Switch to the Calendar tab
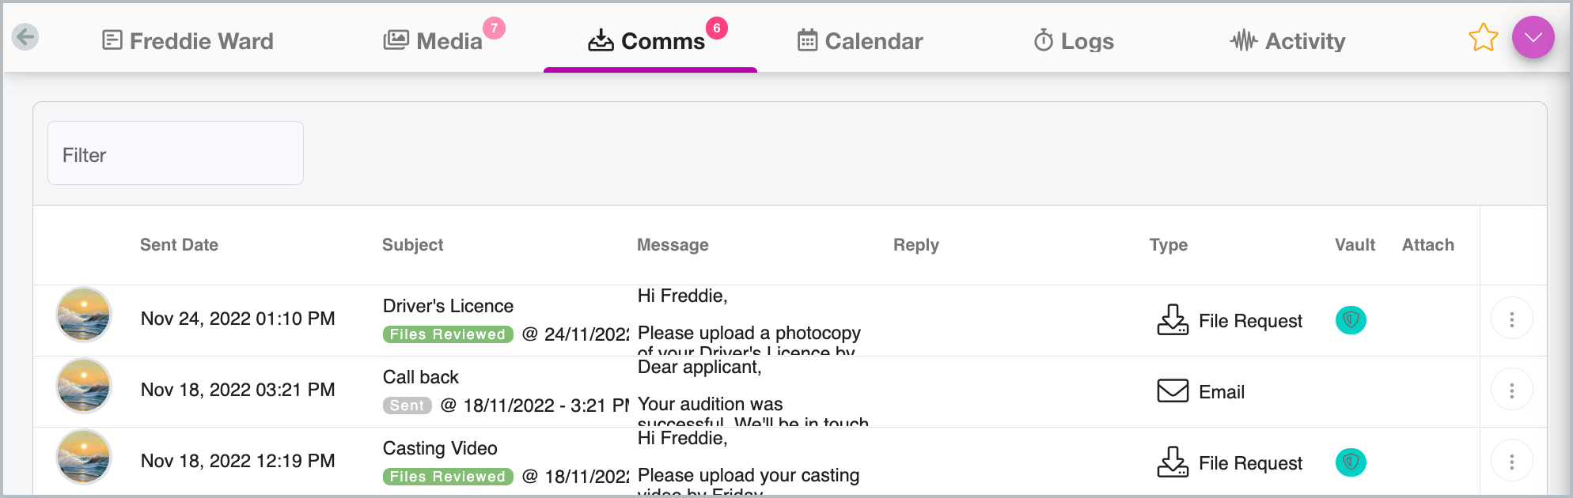The image size is (1573, 498). pyautogui.click(x=860, y=40)
